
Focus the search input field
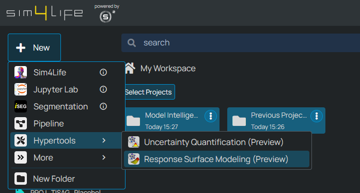coord(241,43)
